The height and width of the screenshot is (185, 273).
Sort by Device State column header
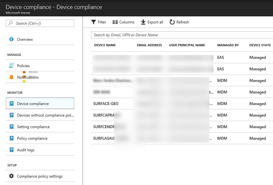[x=260, y=45]
